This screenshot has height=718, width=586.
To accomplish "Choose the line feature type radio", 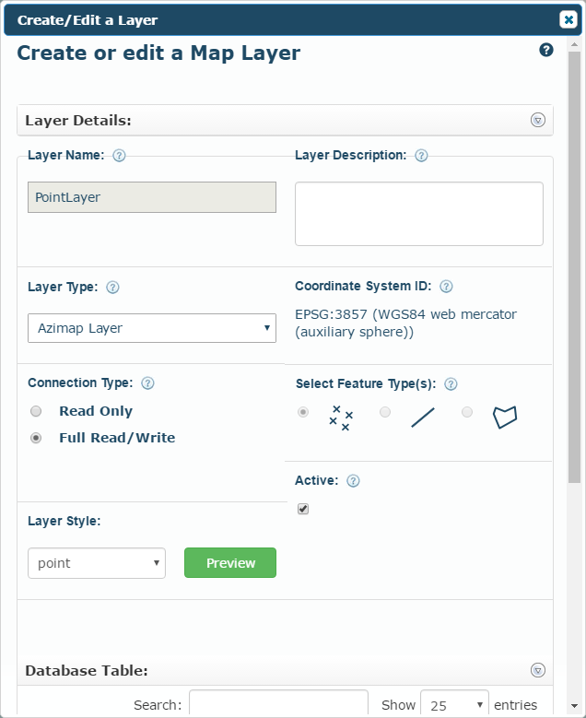I will [385, 412].
